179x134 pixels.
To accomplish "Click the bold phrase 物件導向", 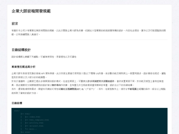I will (56, 85).
